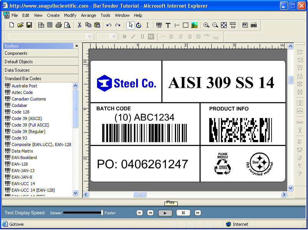
Task: Select Data Matrix in the bar code list
Action: pos(22,151)
